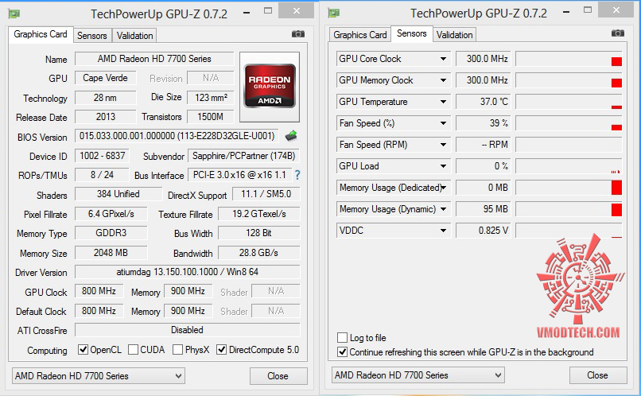
Task: Click the Radeon Graphics AMD logo
Action: [270, 86]
